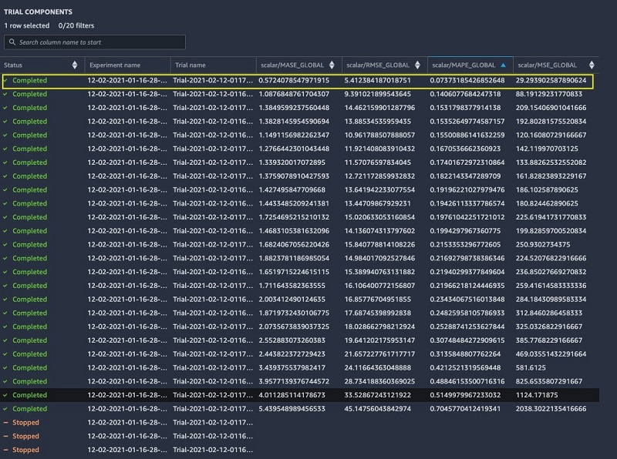The width and height of the screenshot is (617, 459).
Task: Click MAPE cell 0.17401672972310864
Action: pyautogui.click(x=467, y=162)
